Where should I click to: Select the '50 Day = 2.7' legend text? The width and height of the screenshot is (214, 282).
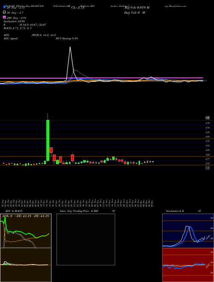pyautogui.click(x=15, y=13)
